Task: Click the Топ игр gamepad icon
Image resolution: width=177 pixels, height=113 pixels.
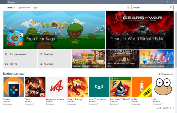Action: 7,64
